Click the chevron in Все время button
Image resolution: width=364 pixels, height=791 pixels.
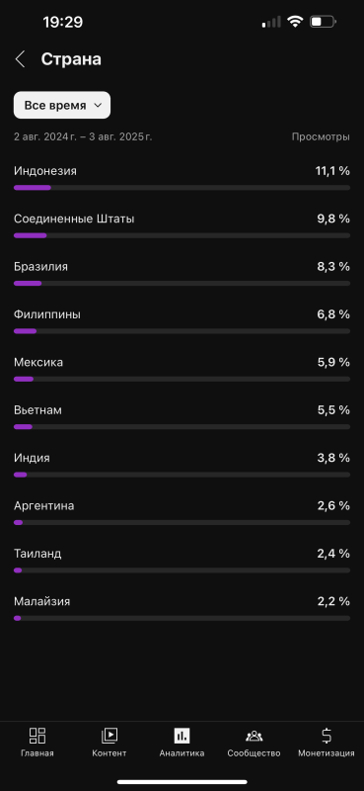coord(98,106)
